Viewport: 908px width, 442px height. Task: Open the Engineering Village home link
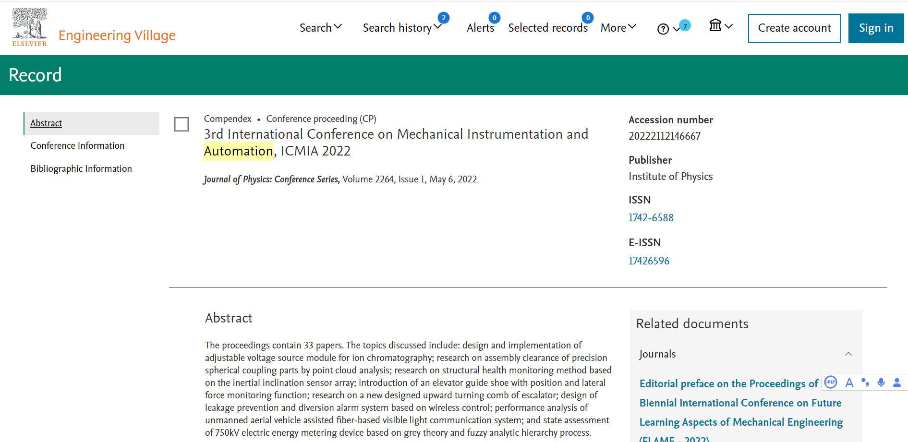117,36
